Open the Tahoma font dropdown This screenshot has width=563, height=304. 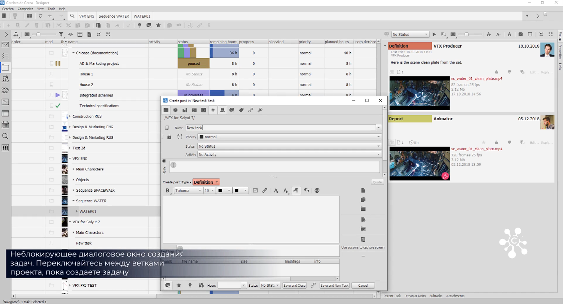click(x=188, y=191)
